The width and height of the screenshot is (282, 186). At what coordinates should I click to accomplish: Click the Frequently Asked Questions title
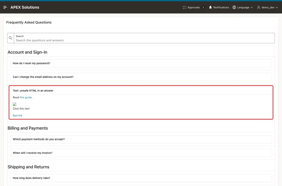pyautogui.click(x=29, y=22)
